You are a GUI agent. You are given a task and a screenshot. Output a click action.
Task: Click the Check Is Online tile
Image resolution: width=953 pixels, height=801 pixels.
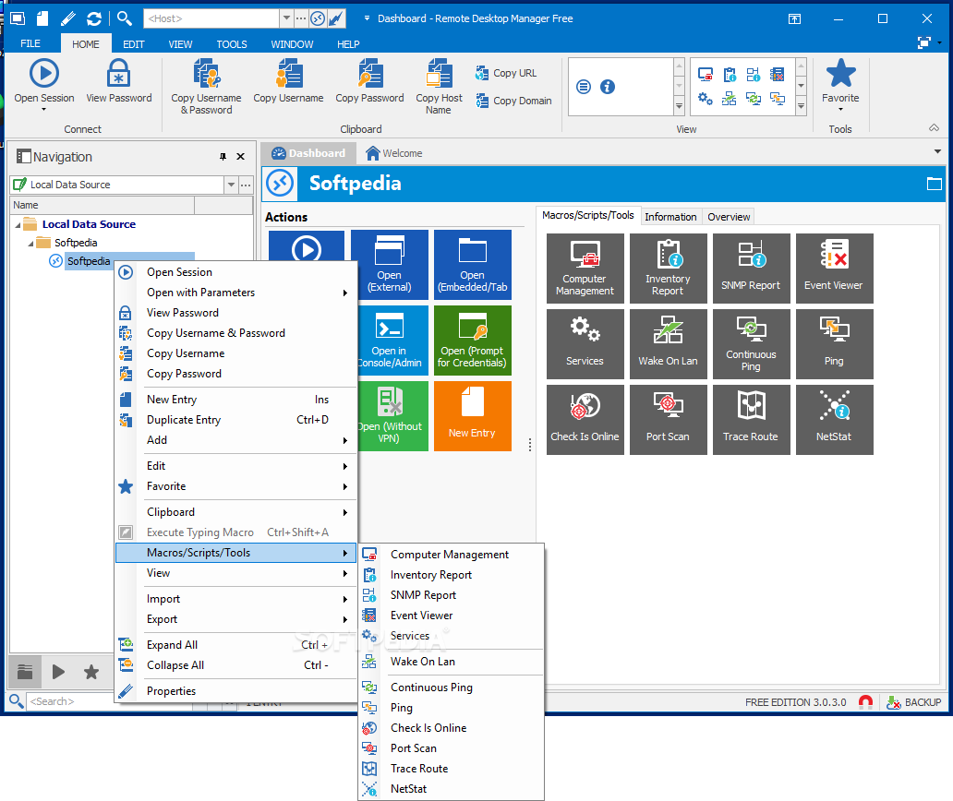(585, 420)
